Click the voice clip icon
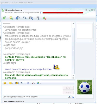Image resolution: width=97 pixels, height=104 pixels. click(x=22, y=83)
